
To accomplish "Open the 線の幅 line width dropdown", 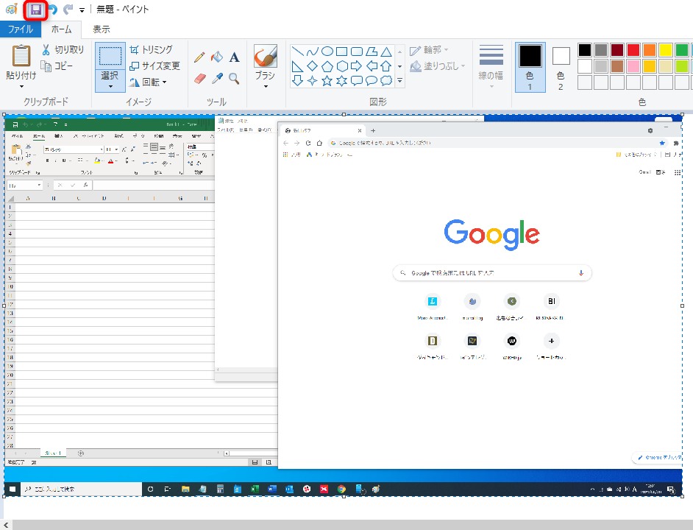I will 491,66.
